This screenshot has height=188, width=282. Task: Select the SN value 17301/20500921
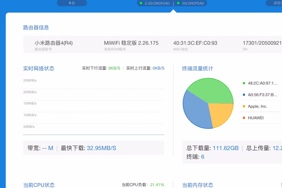262,43
